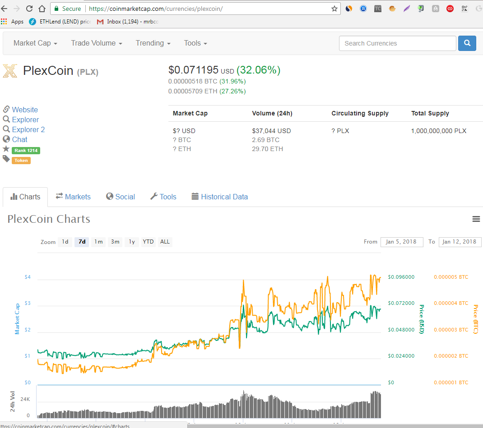Click the PlexCoin X logo
The width and height of the screenshot is (483, 428).
tap(10, 71)
